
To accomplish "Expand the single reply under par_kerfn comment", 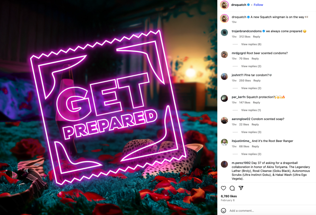I will click(251, 110).
